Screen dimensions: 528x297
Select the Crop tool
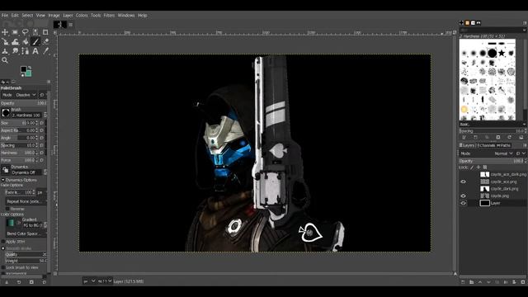click(x=45, y=32)
